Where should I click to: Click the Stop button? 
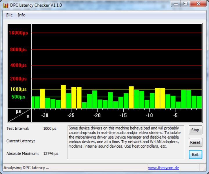[195, 130]
